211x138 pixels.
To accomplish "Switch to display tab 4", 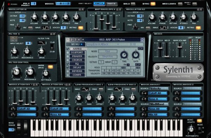I will [x=79, y=40].
